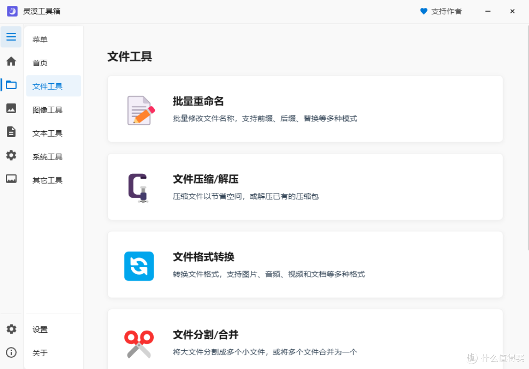Open 关于 at sidebar bottom
This screenshot has width=529, height=369.
pyautogui.click(x=40, y=353)
